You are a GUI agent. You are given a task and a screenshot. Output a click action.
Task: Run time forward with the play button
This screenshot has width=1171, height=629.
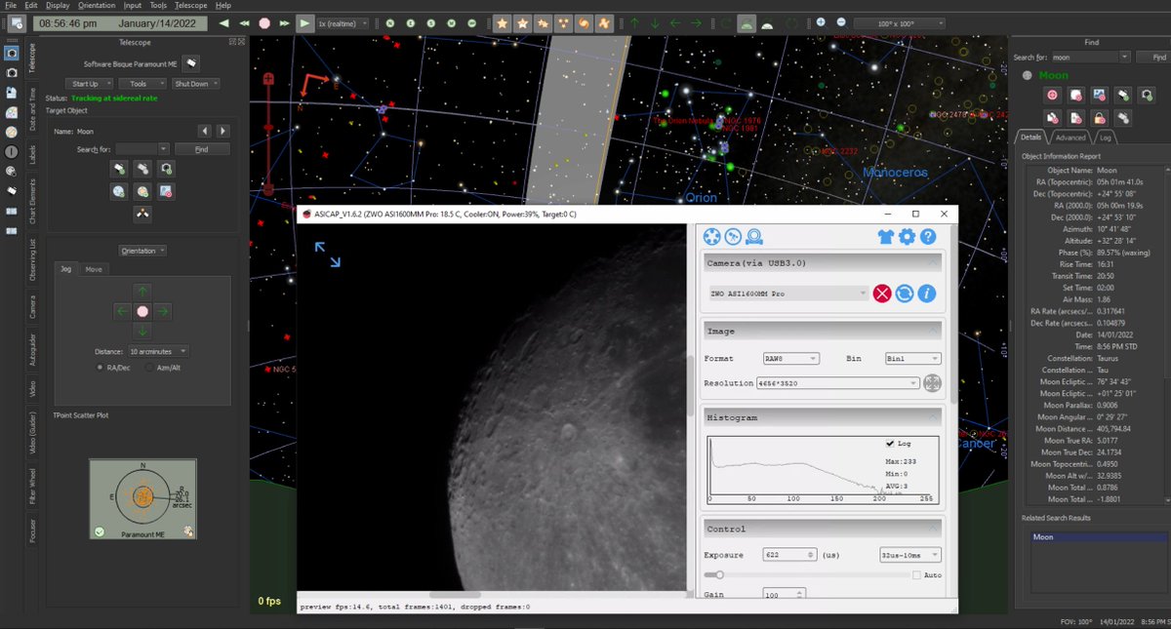tap(305, 22)
